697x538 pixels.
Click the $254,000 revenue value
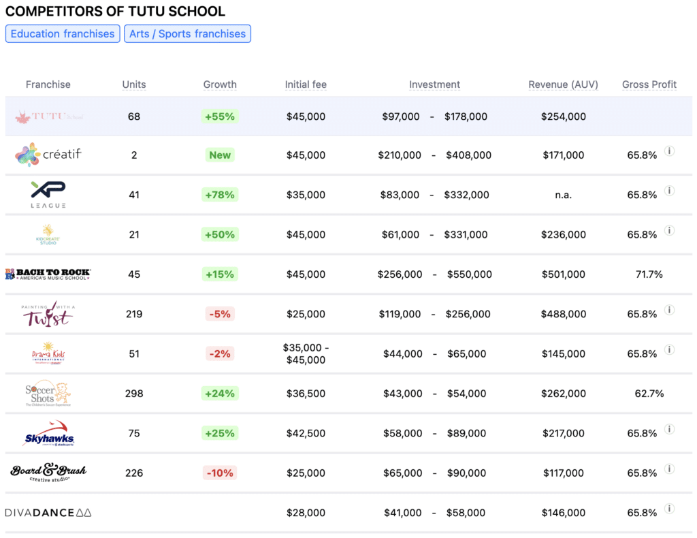(x=563, y=116)
